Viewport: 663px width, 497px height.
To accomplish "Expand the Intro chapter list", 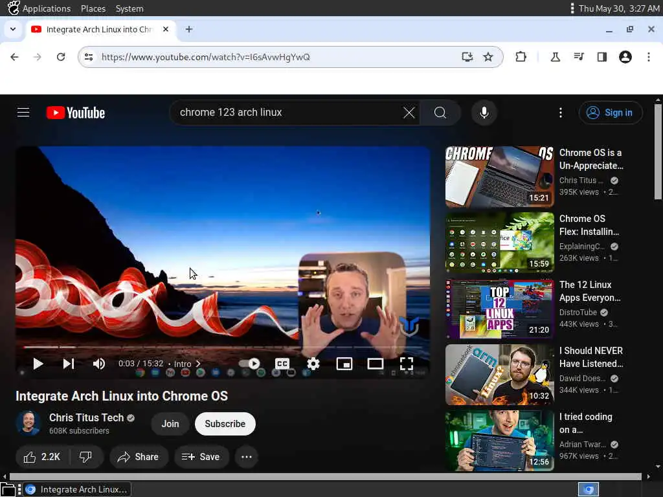I will (x=187, y=364).
